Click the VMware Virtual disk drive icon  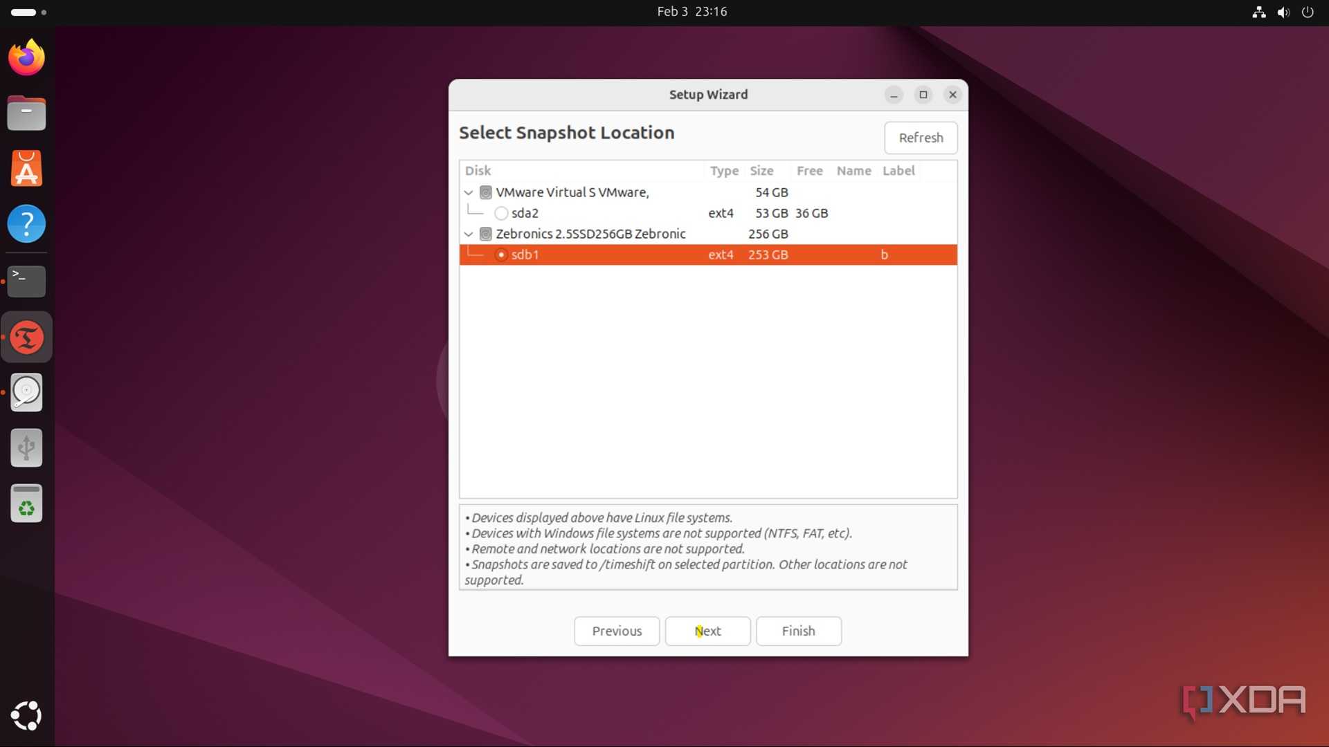tap(486, 192)
